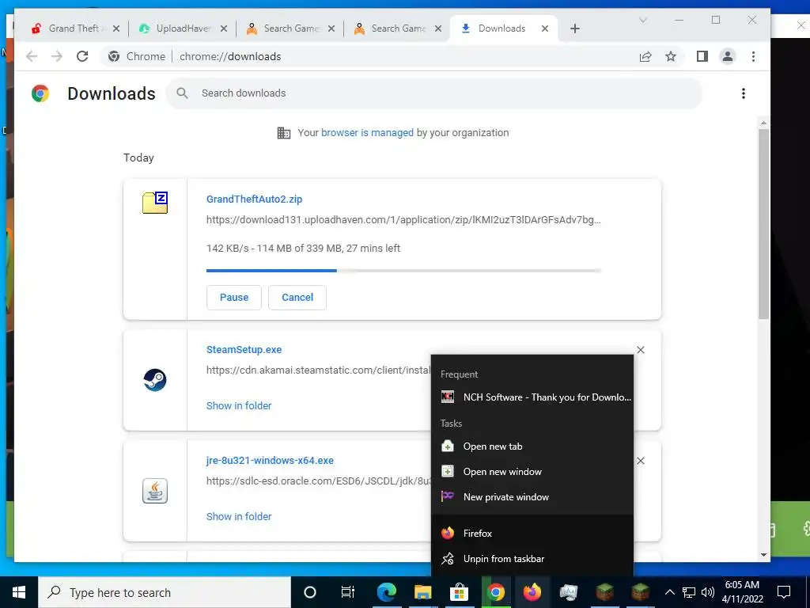The image size is (810, 608).
Task: Click the scrollbar down arrow
Action: point(763,555)
